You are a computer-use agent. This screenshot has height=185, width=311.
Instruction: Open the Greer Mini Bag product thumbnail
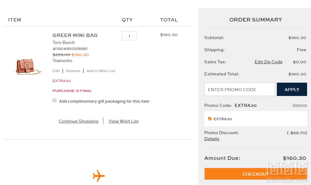click(x=28, y=67)
